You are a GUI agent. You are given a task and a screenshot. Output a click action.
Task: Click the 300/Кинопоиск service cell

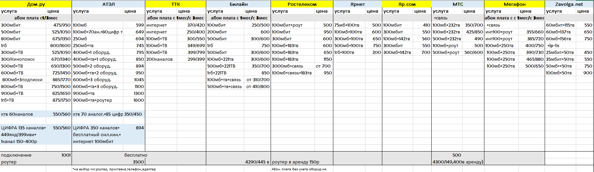point(18,59)
